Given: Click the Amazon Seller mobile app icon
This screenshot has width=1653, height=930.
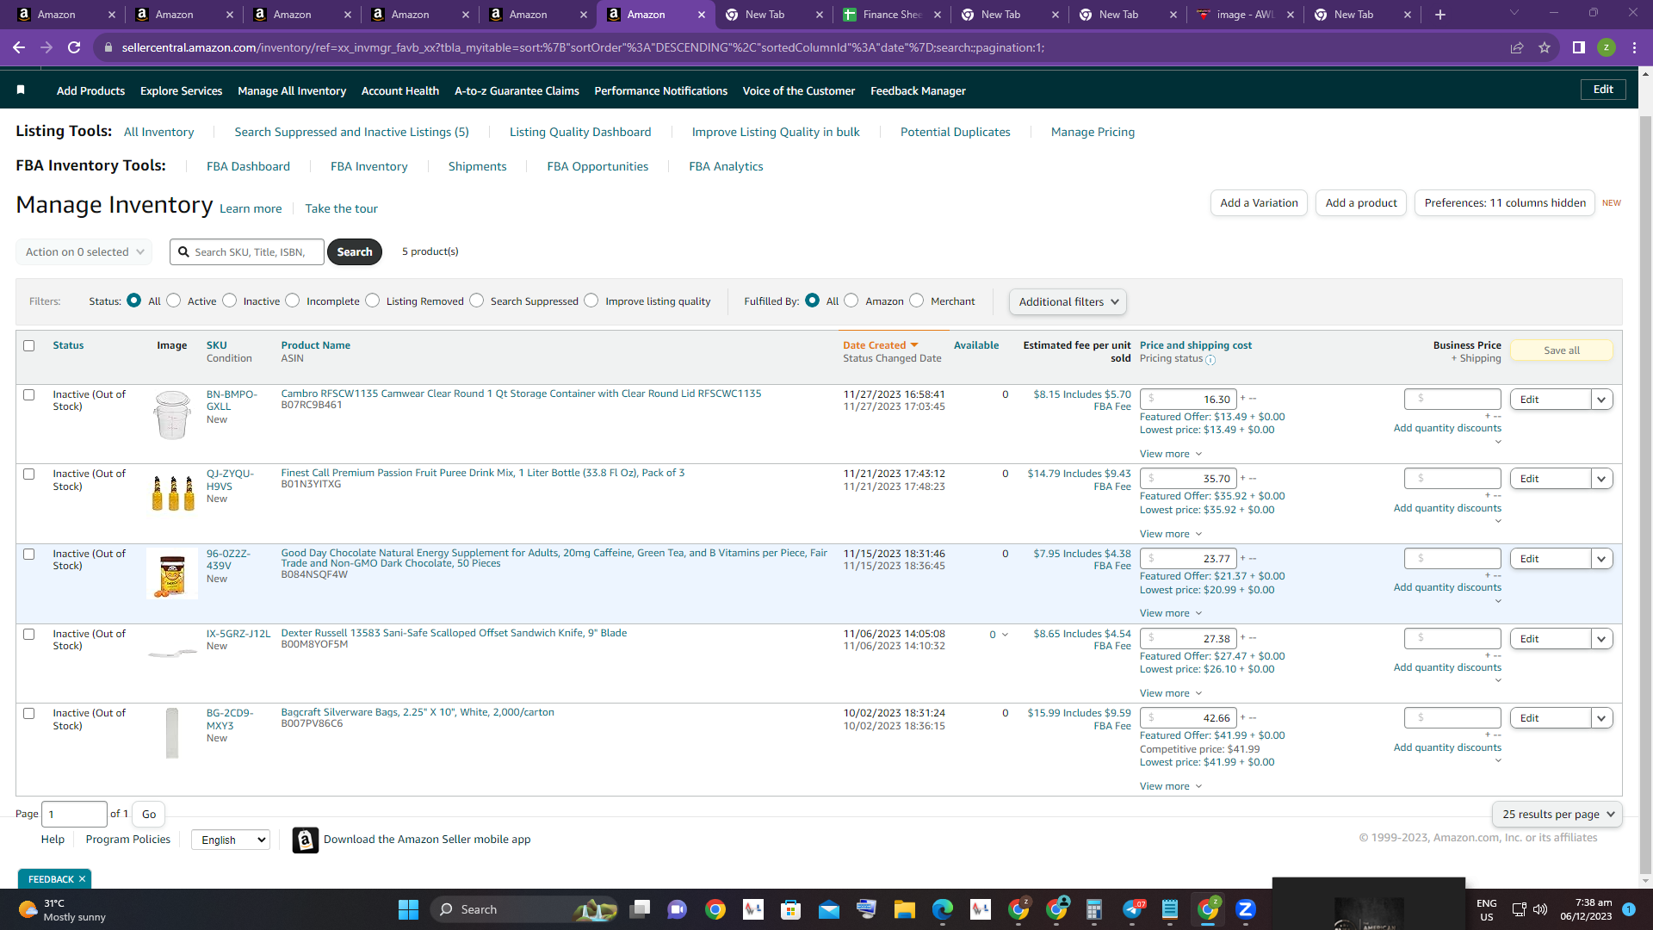Looking at the screenshot, I should [x=305, y=840].
